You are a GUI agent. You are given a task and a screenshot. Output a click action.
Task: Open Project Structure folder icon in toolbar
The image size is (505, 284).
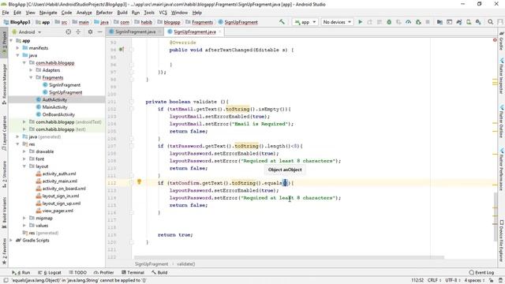440,22
